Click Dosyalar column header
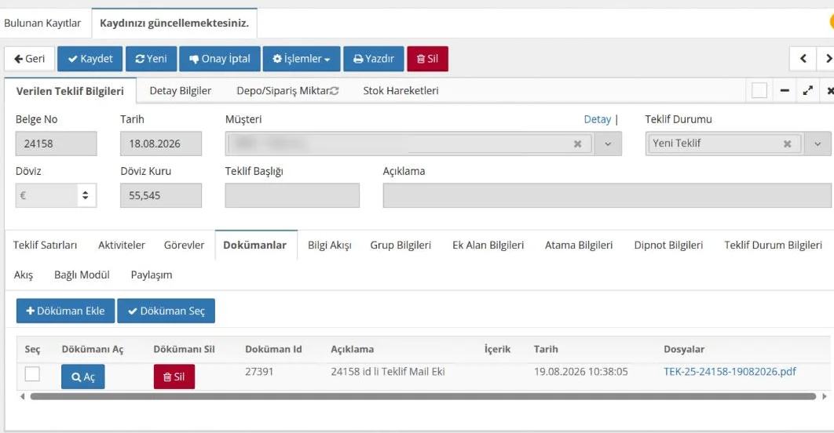This screenshot has height=433, width=834. [684, 350]
